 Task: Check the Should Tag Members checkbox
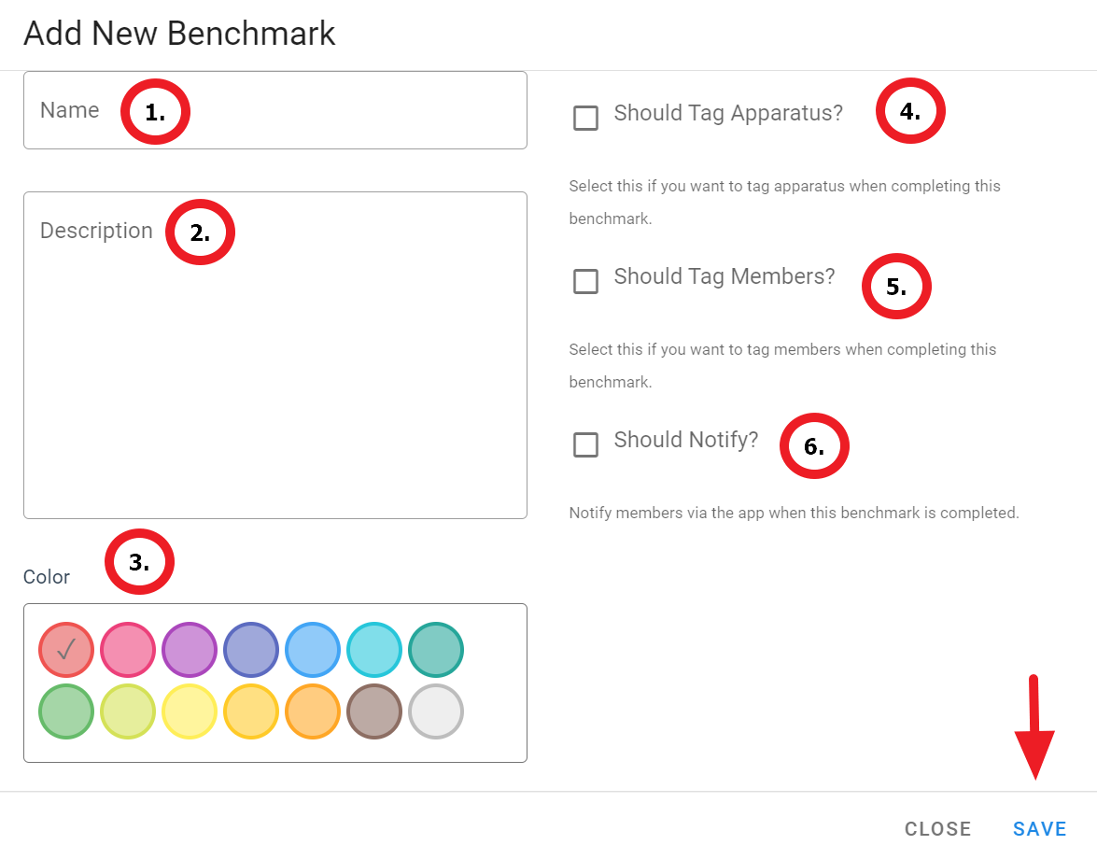pos(585,282)
